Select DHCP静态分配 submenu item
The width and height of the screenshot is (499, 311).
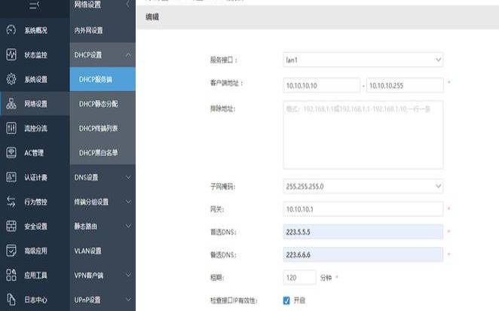pyautogui.click(x=103, y=104)
